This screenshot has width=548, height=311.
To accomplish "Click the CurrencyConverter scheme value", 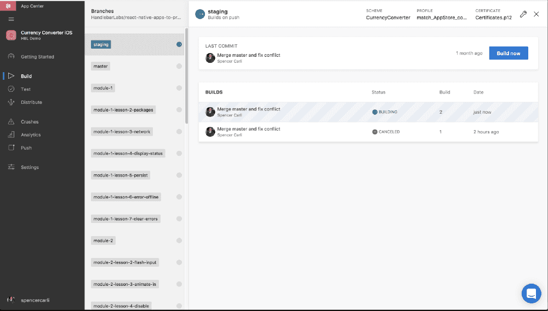I will click(389, 17).
